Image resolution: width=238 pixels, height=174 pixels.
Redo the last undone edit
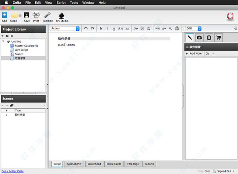tap(92, 29)
